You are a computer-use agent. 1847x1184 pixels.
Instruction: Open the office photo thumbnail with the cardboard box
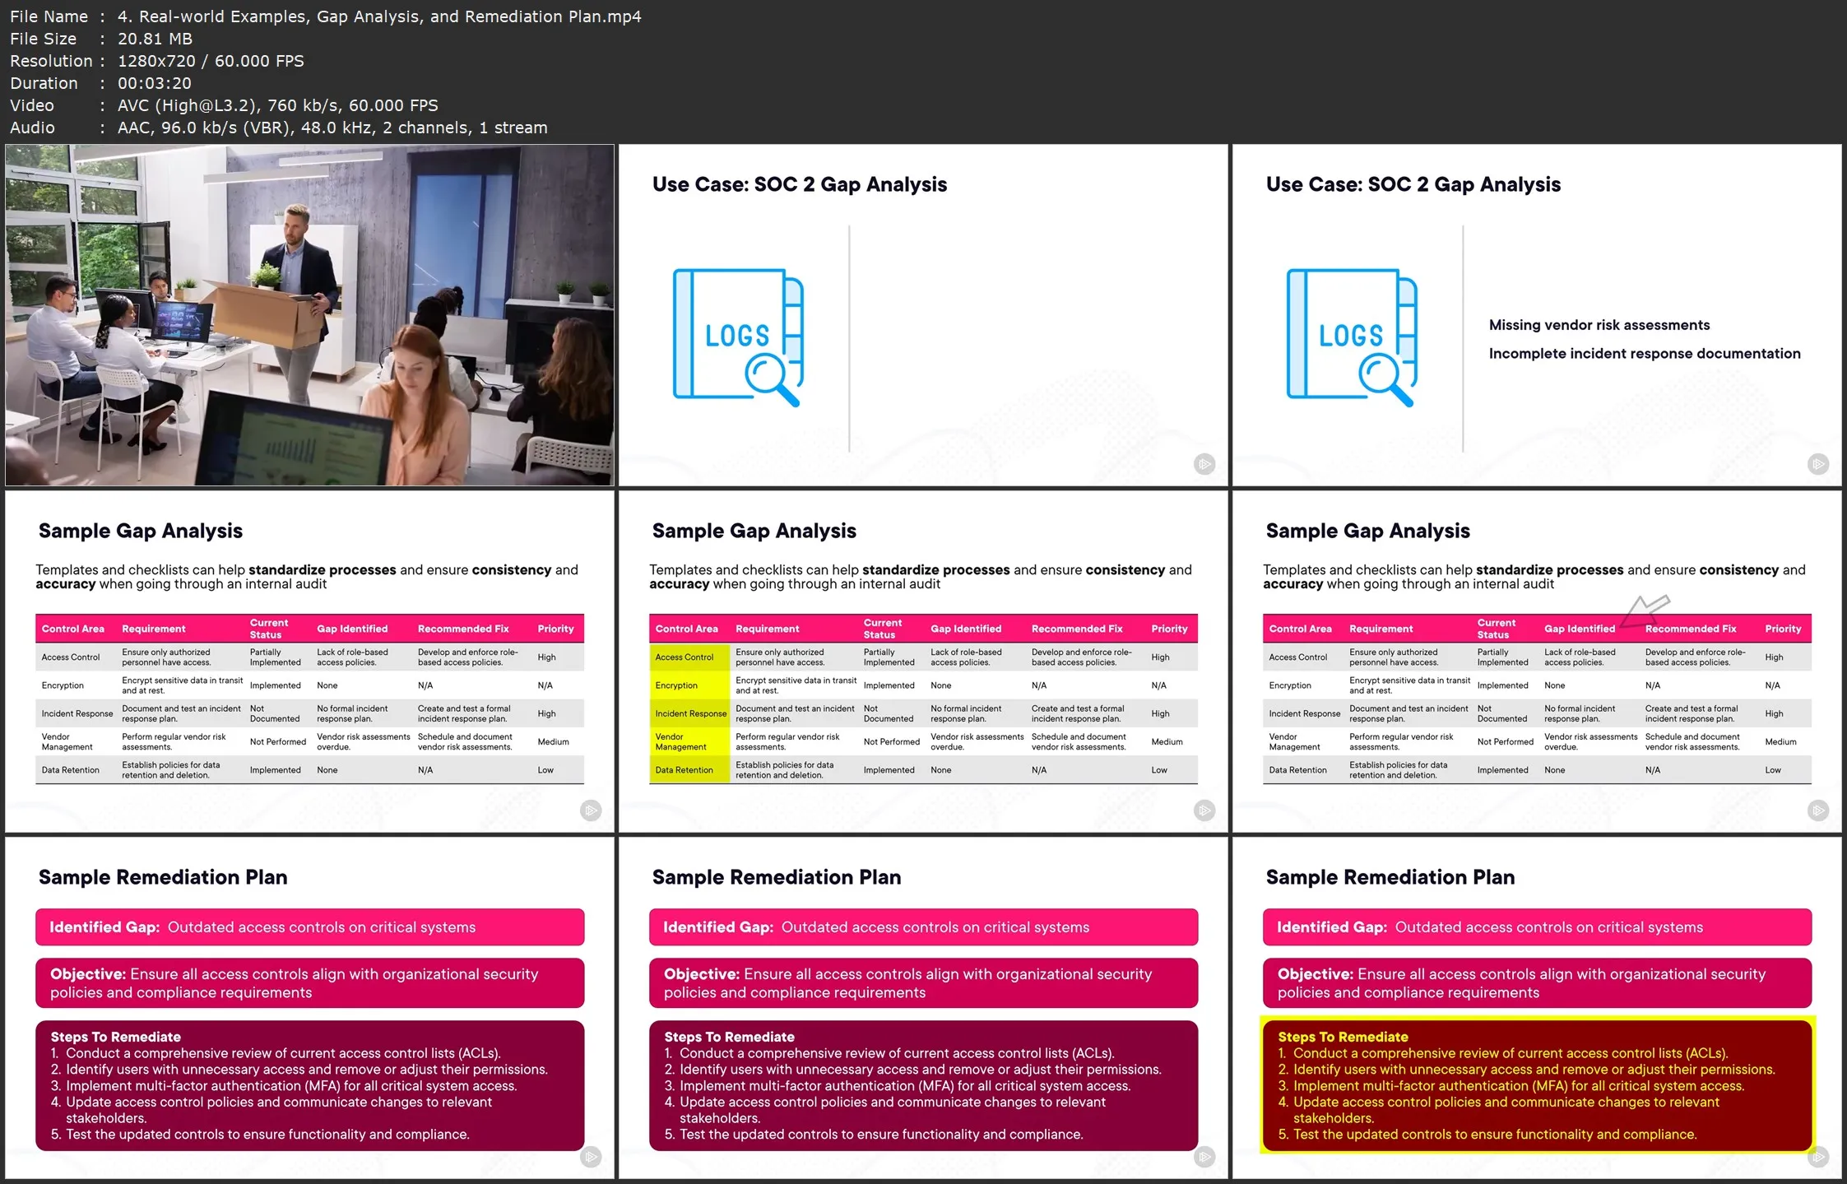[309, 315]
